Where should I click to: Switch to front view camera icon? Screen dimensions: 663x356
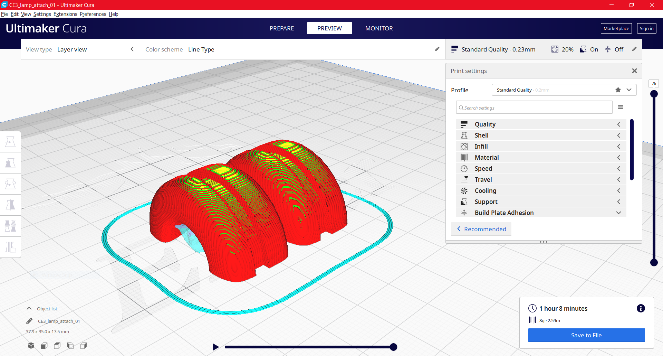click(x=44, y=345)
